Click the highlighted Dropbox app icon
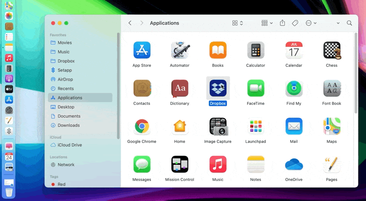 point(218,88)
